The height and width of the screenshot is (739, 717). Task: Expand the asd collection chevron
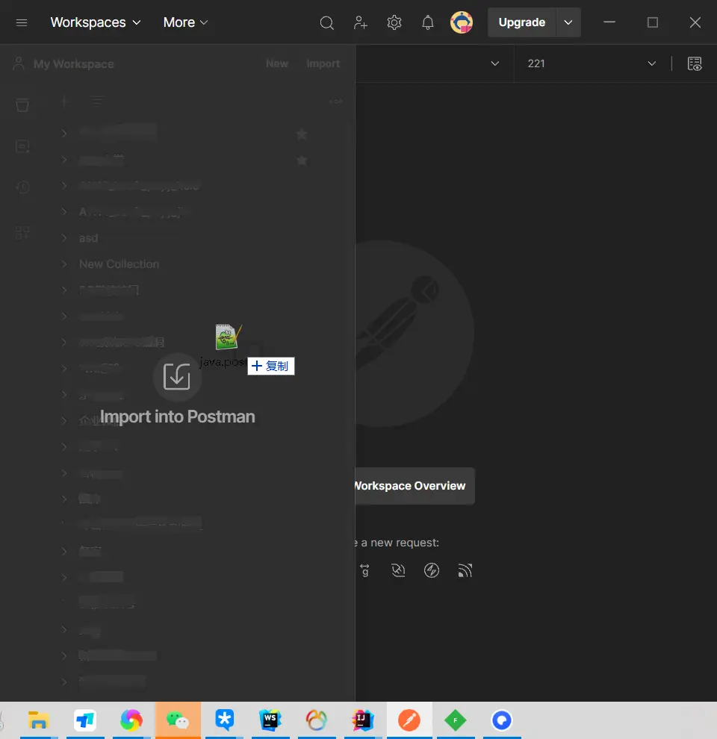[x=64, y=238]
